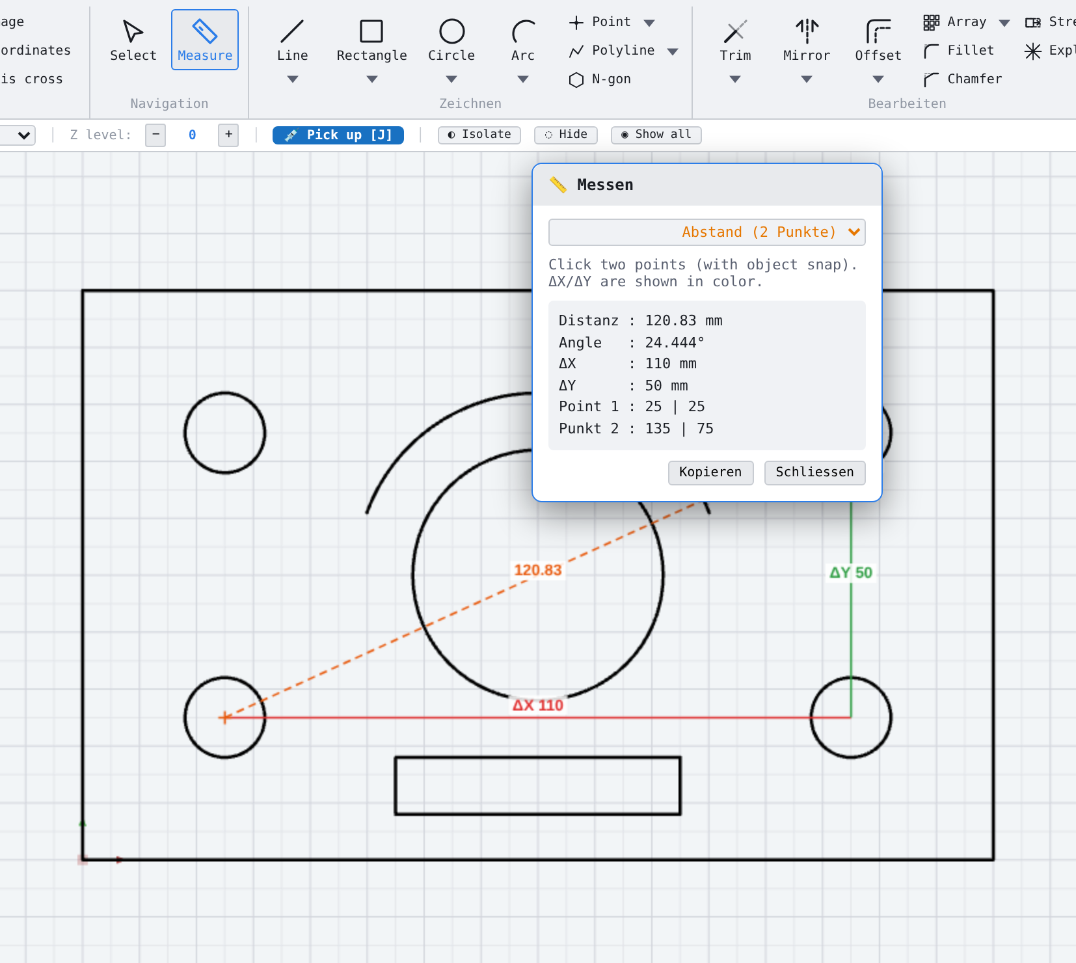Open the Abstand (2 Punkte) mode dropdown
Viewport: 1076px width, 963px height.
click(707, 232)
